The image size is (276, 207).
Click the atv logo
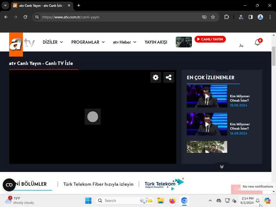click(x=22, y=44)
